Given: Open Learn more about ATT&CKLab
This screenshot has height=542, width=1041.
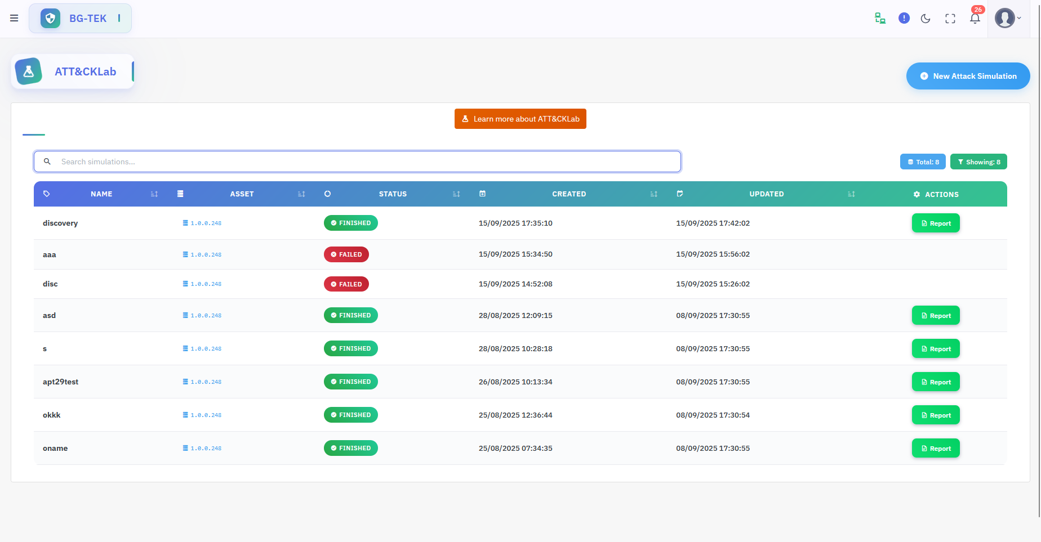Looking at the screenshot, I should pos(520,119).
